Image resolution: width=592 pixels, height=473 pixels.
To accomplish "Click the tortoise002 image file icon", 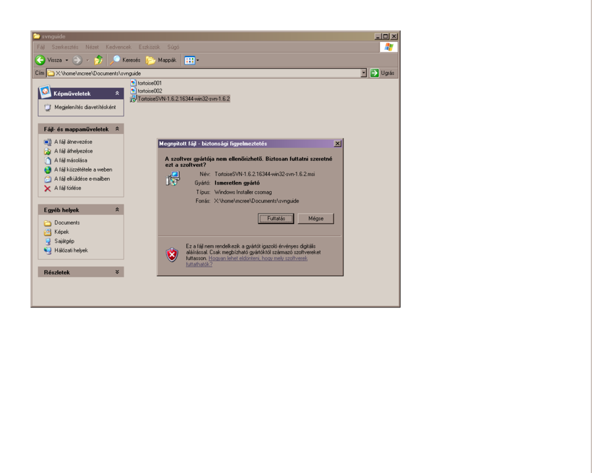I will [134, 91].
